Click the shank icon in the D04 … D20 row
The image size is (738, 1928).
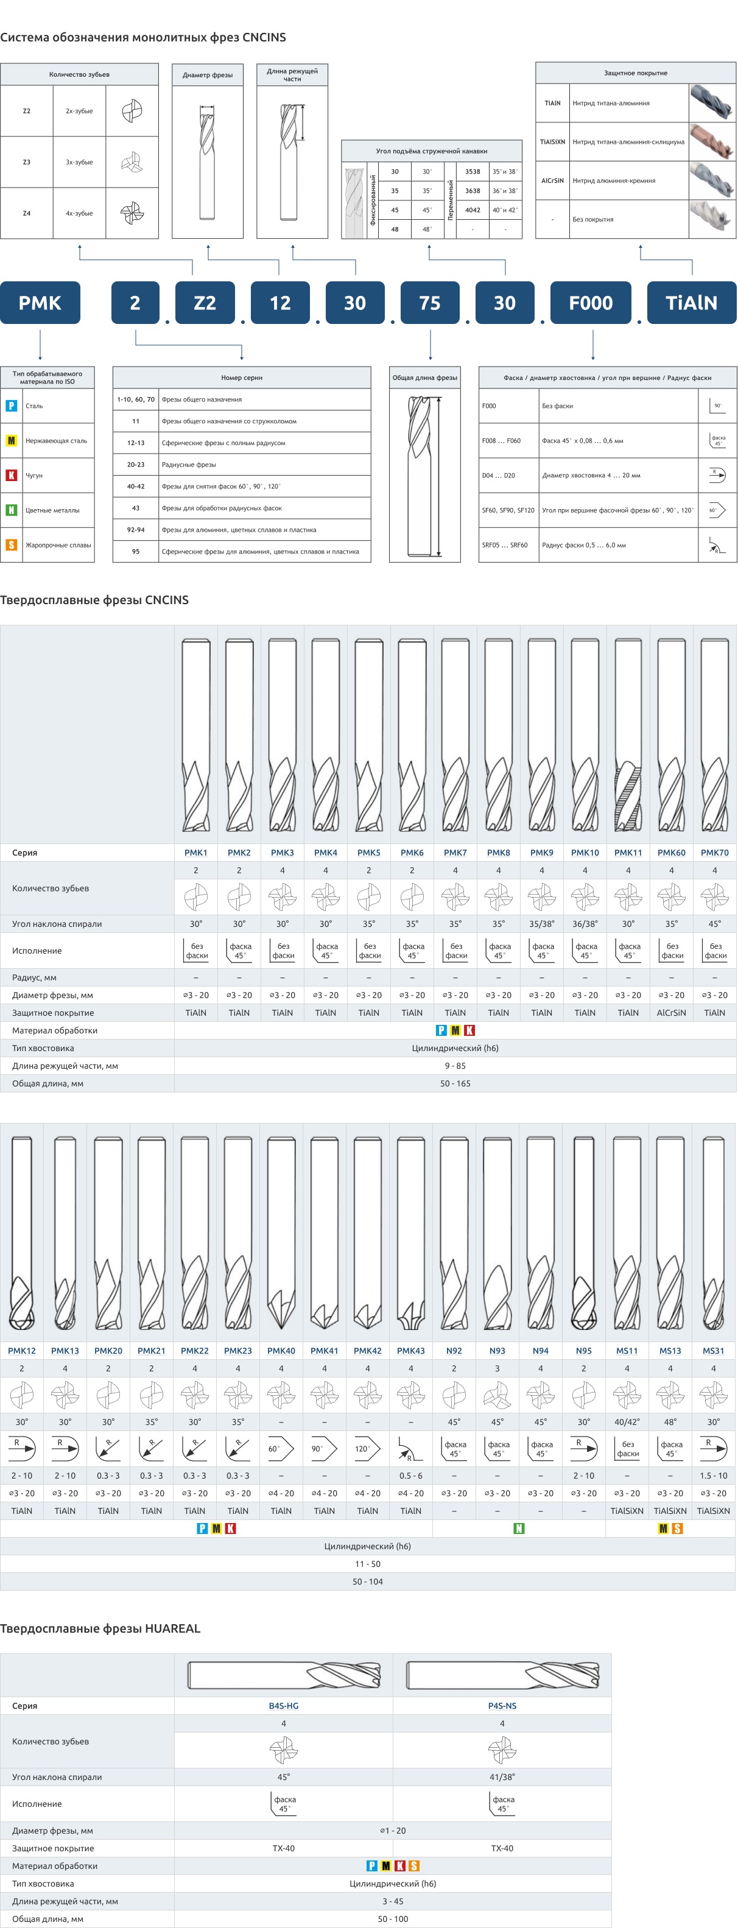(x=717, y=475)
